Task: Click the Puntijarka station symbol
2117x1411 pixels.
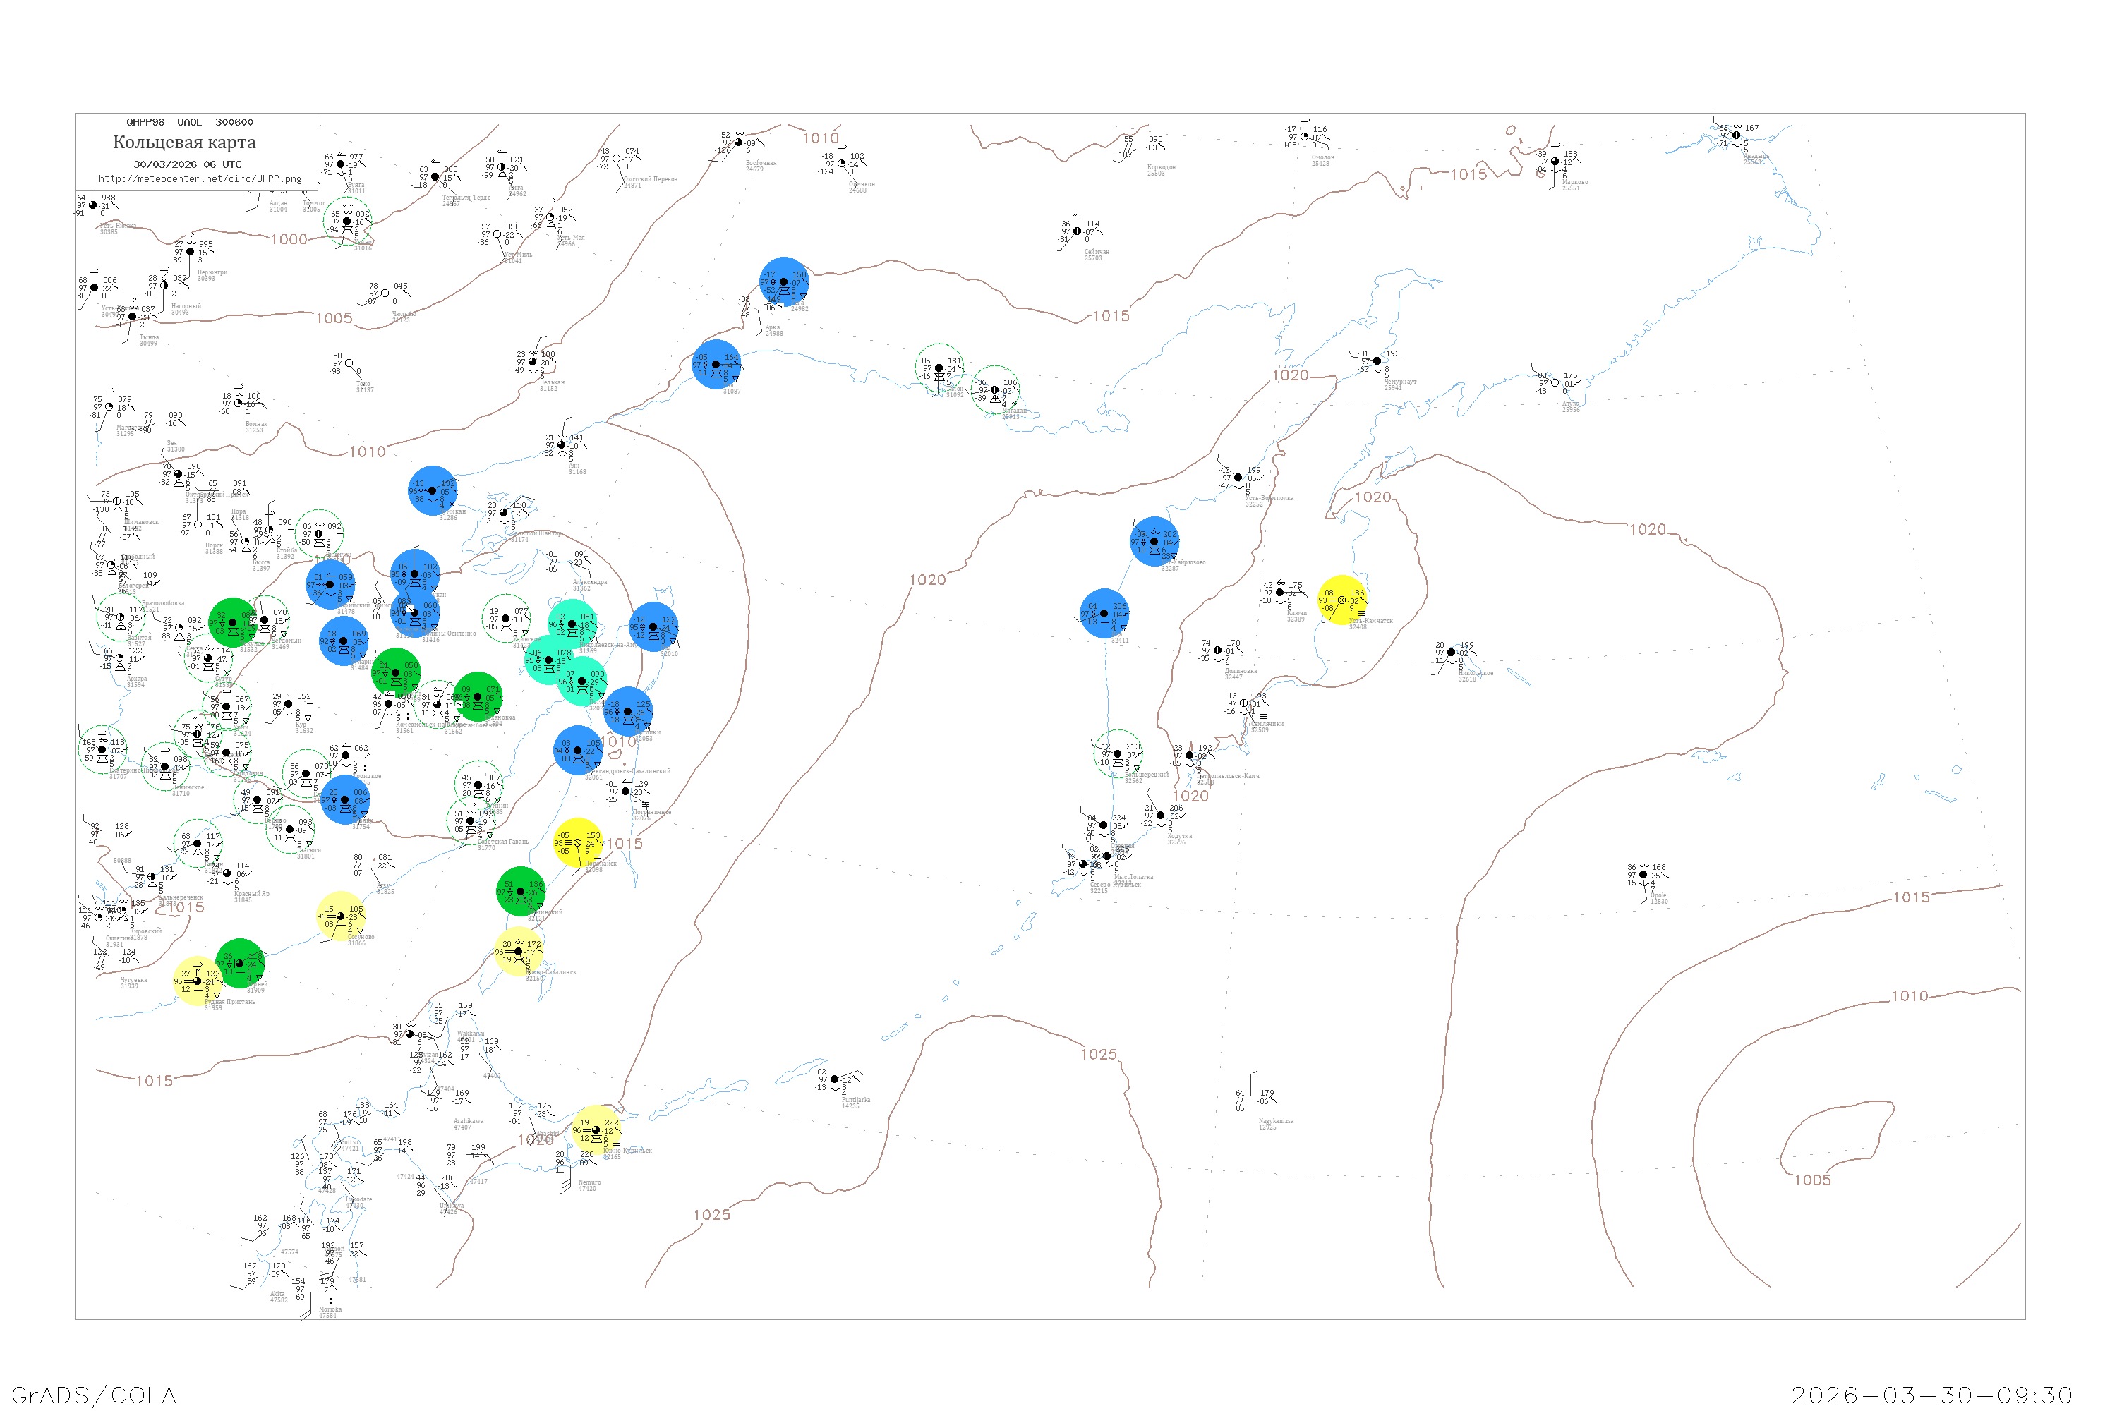Action: [834, 1079]
